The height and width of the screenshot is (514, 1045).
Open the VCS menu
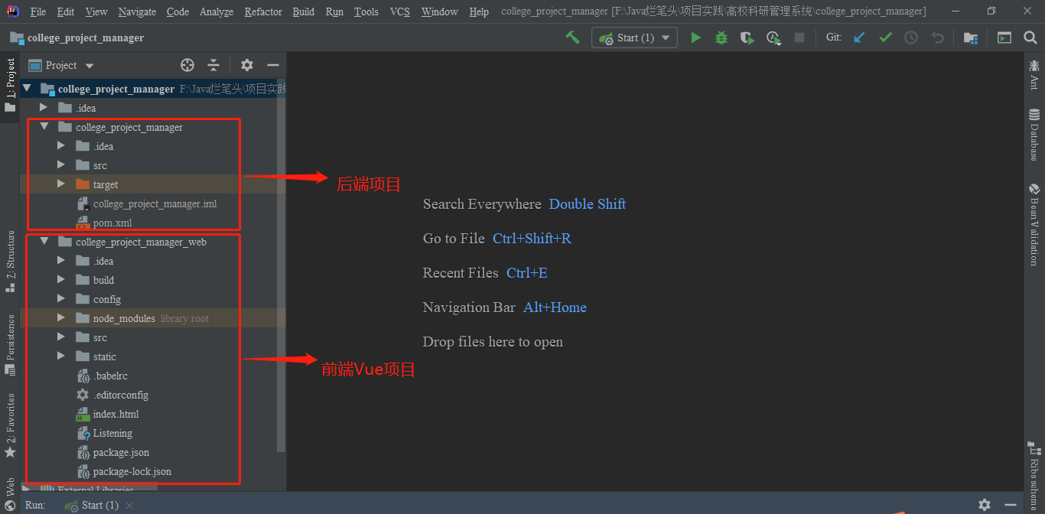pos(399,11)
